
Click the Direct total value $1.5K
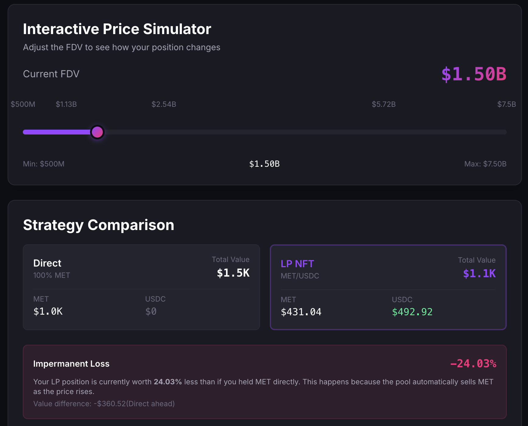coord(233,273)
